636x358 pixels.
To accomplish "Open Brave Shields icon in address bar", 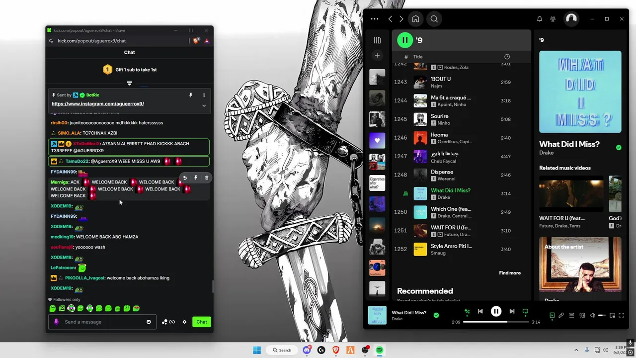I will [196, 41].
